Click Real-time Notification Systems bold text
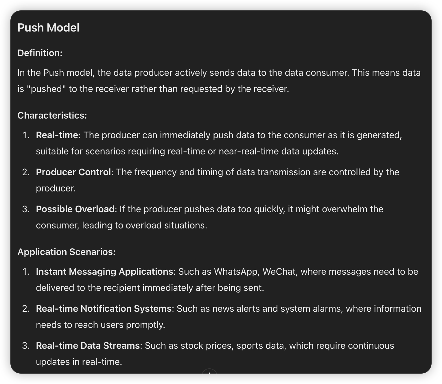Screen dimensions: 442x384 tap(104, 309)
